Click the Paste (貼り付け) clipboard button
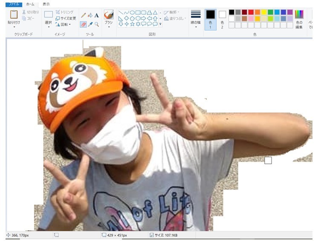 14,17
